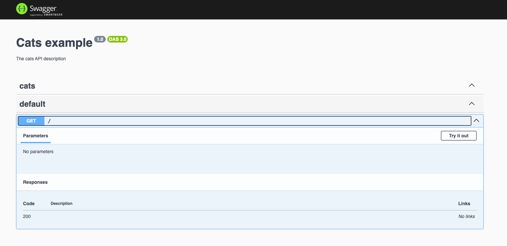This screenshot has height=246, width=507.
Task: Switch to the Parameters tab
Action: pyautogui.click(x=36, y=136)
